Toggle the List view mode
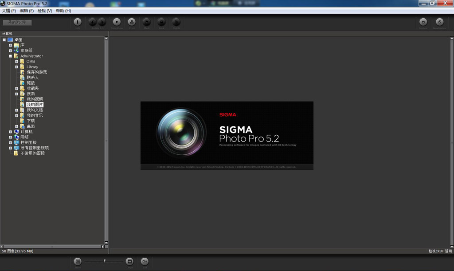Image resolution: width=454 pixels, height=271 pixels. (x=145, y=262)
